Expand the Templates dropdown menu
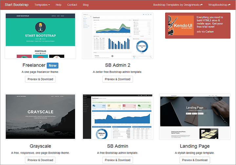 tap(42, 5)
